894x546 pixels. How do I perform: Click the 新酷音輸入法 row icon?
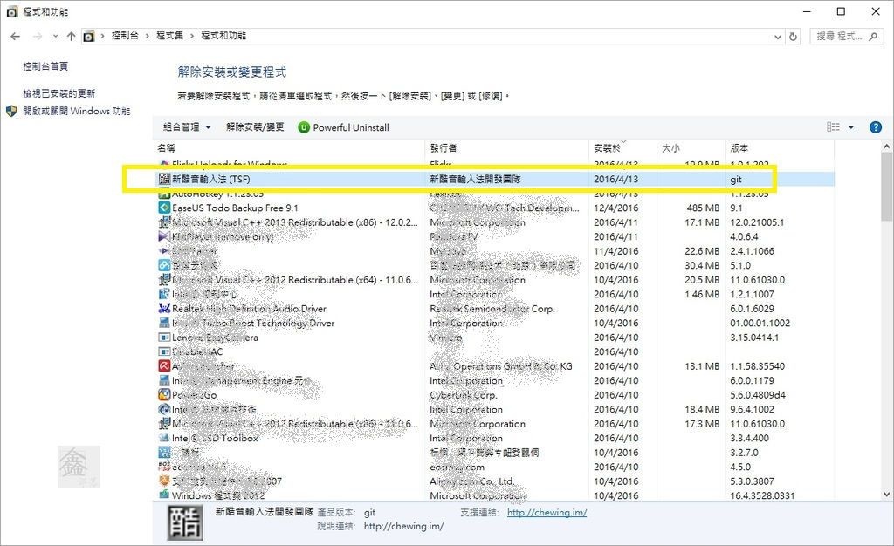click(x=164, y=179)
